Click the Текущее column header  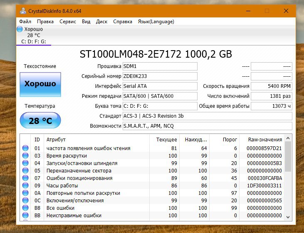pyautogui.click(x=164, y=140)
